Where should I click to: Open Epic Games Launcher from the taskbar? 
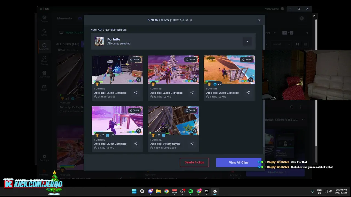tap(207, 191)
